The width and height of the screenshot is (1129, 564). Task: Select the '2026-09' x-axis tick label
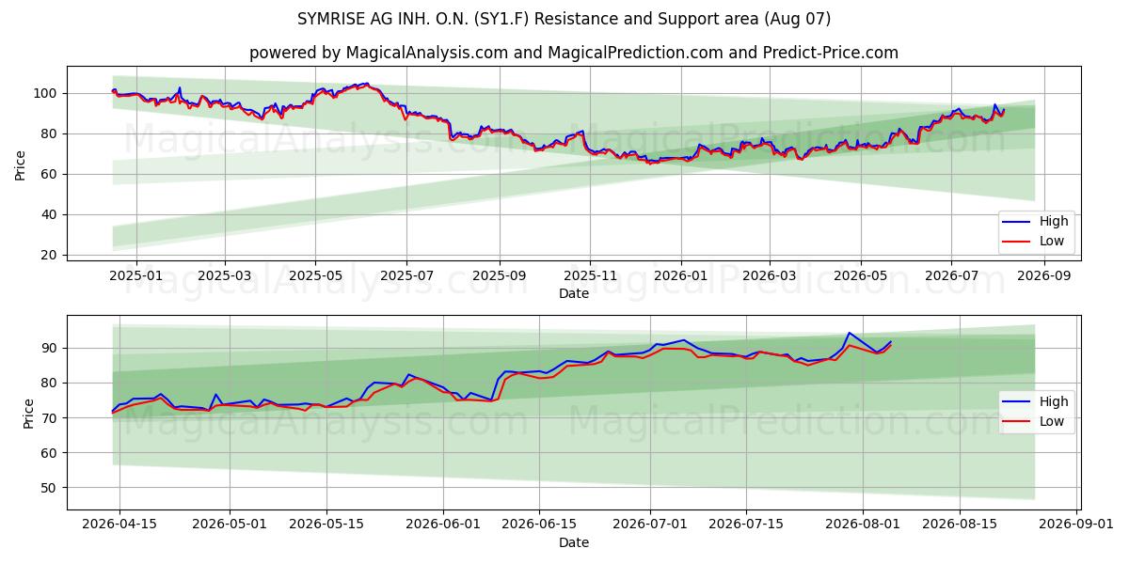(x=1042, y=275)
